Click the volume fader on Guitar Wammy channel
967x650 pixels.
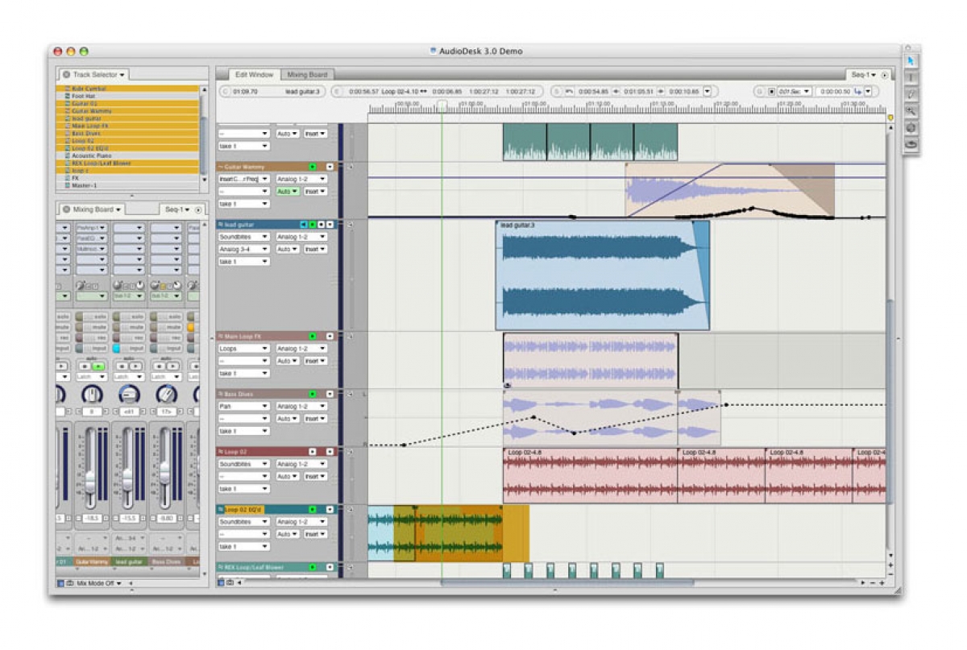[x=90, y=483]
